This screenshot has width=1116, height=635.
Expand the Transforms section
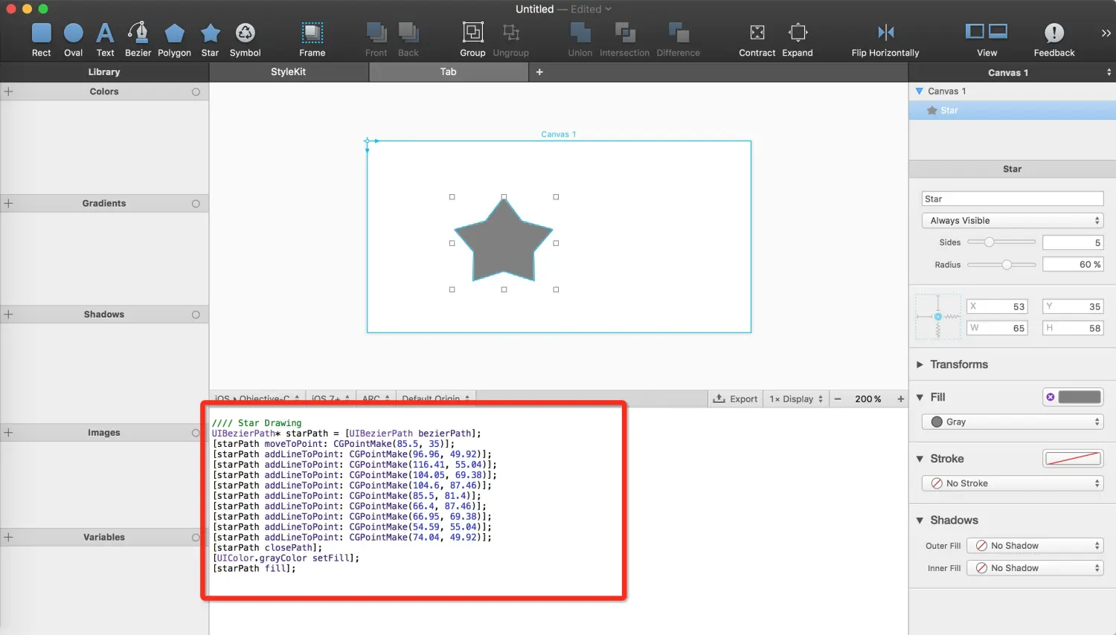(920, 364)
